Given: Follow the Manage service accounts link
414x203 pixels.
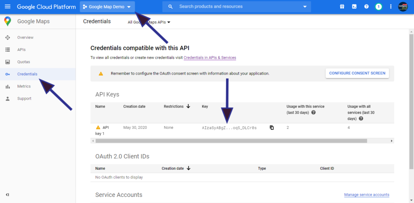Looking at the screenshot, I should coord(367,195).
